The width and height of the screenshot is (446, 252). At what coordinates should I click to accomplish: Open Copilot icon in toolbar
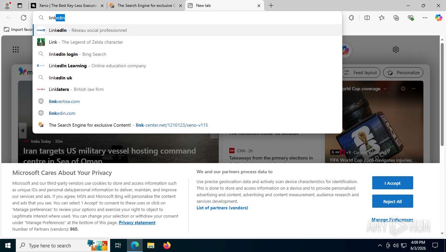coord(439,18)
